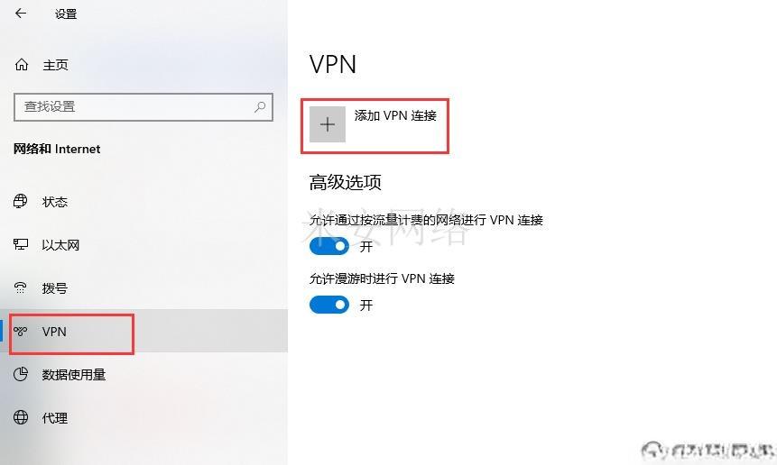
Task: Click the 添加 VPN 连接 text
Action: pyautogui.click(x=395, y=115)
